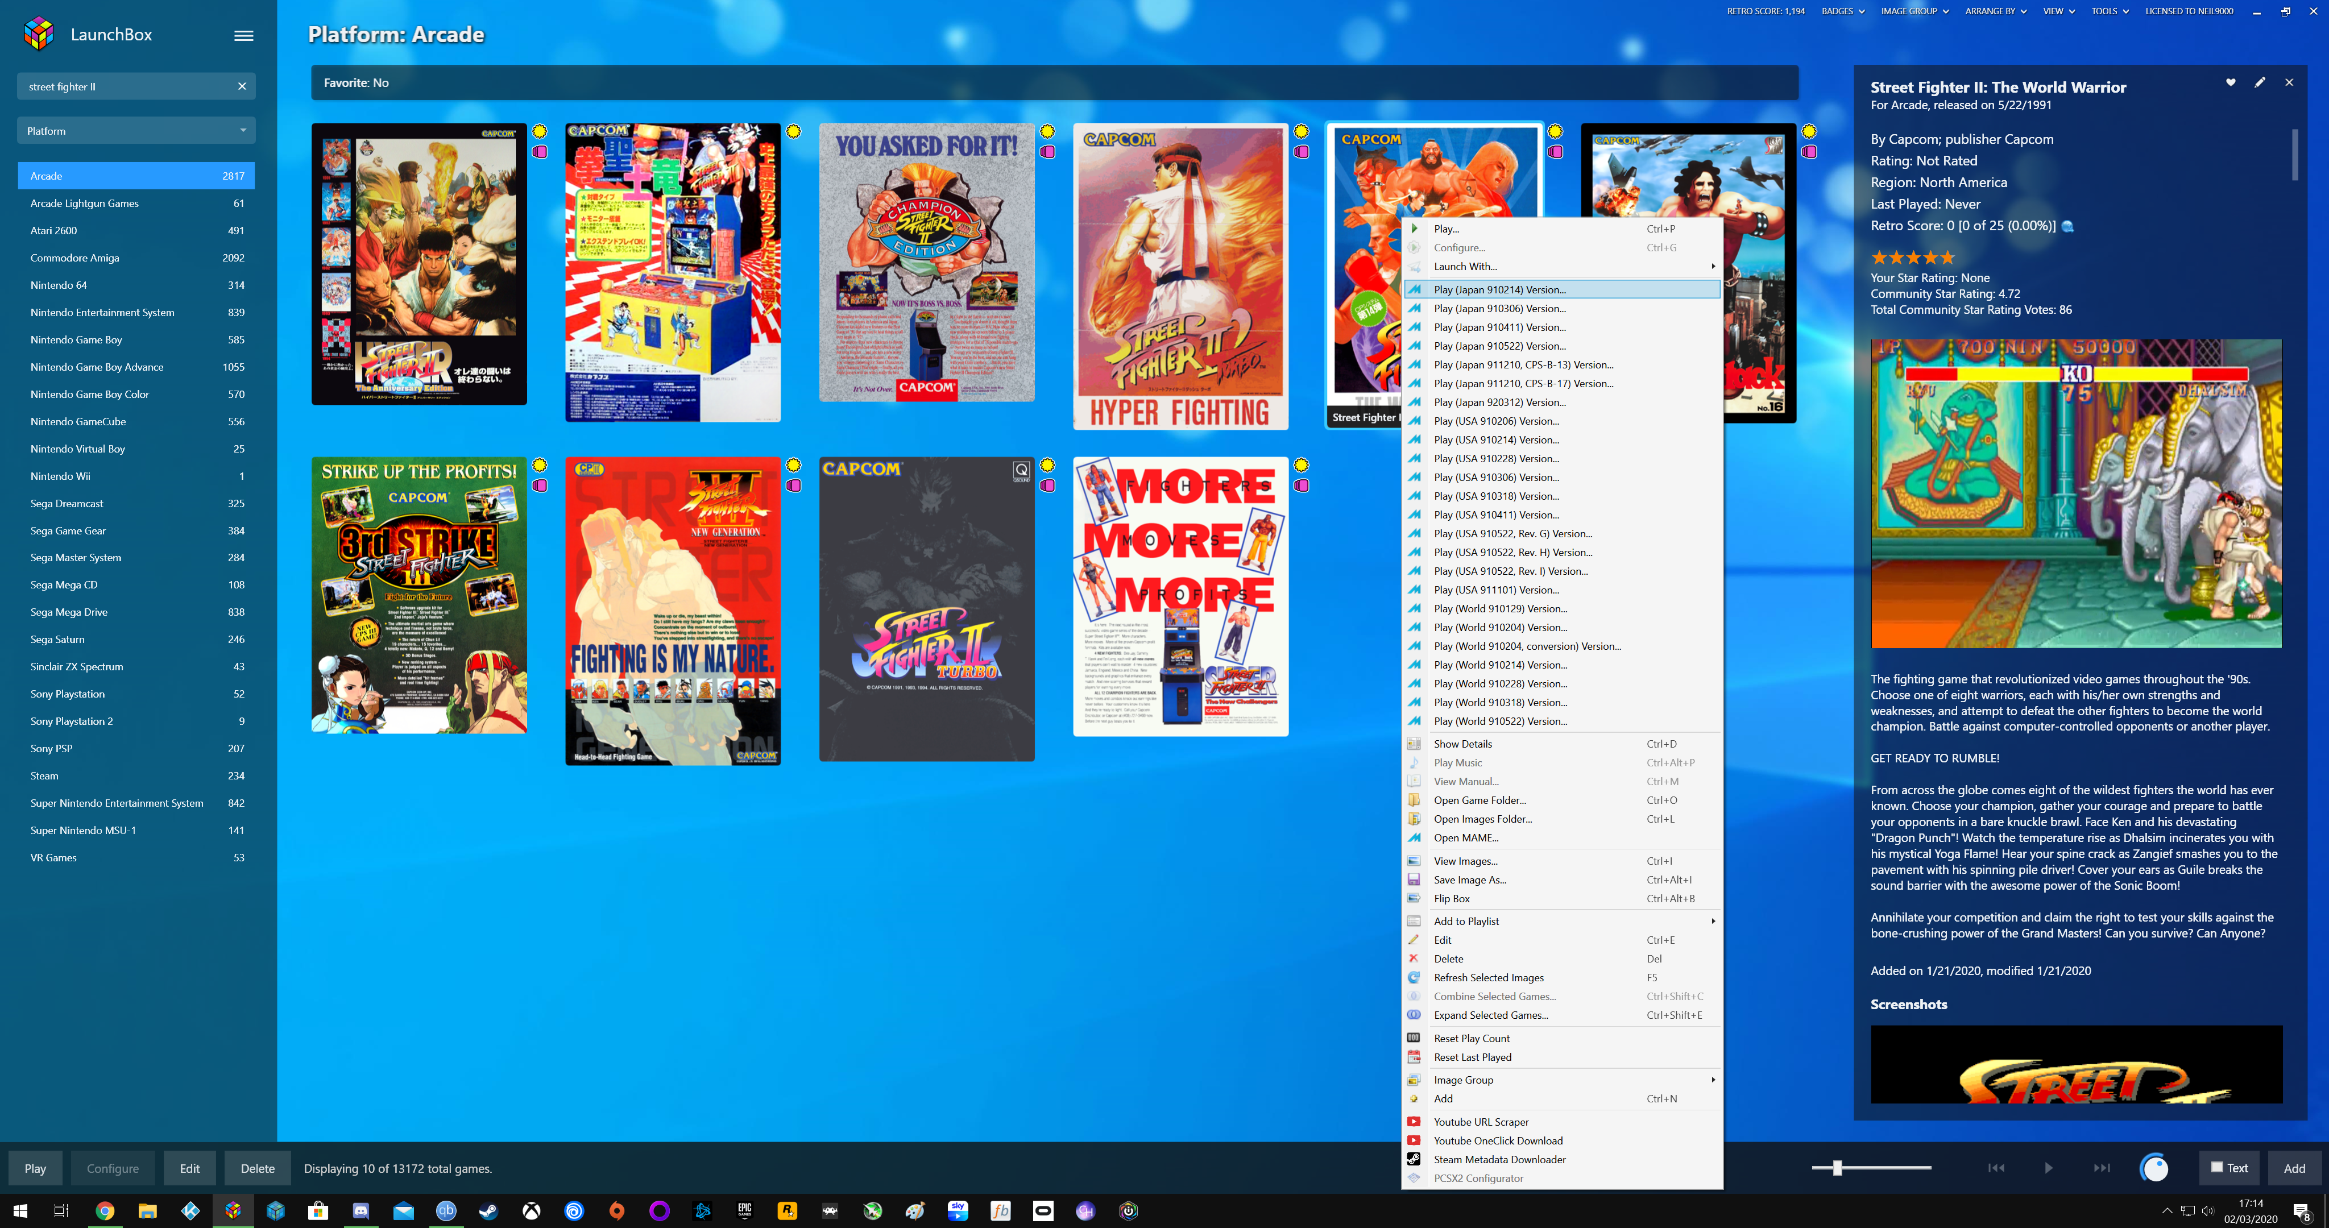Click the Configure button in bottom bar
The width and height of the screenshot is (2329, 1228).
[113, 1168]
